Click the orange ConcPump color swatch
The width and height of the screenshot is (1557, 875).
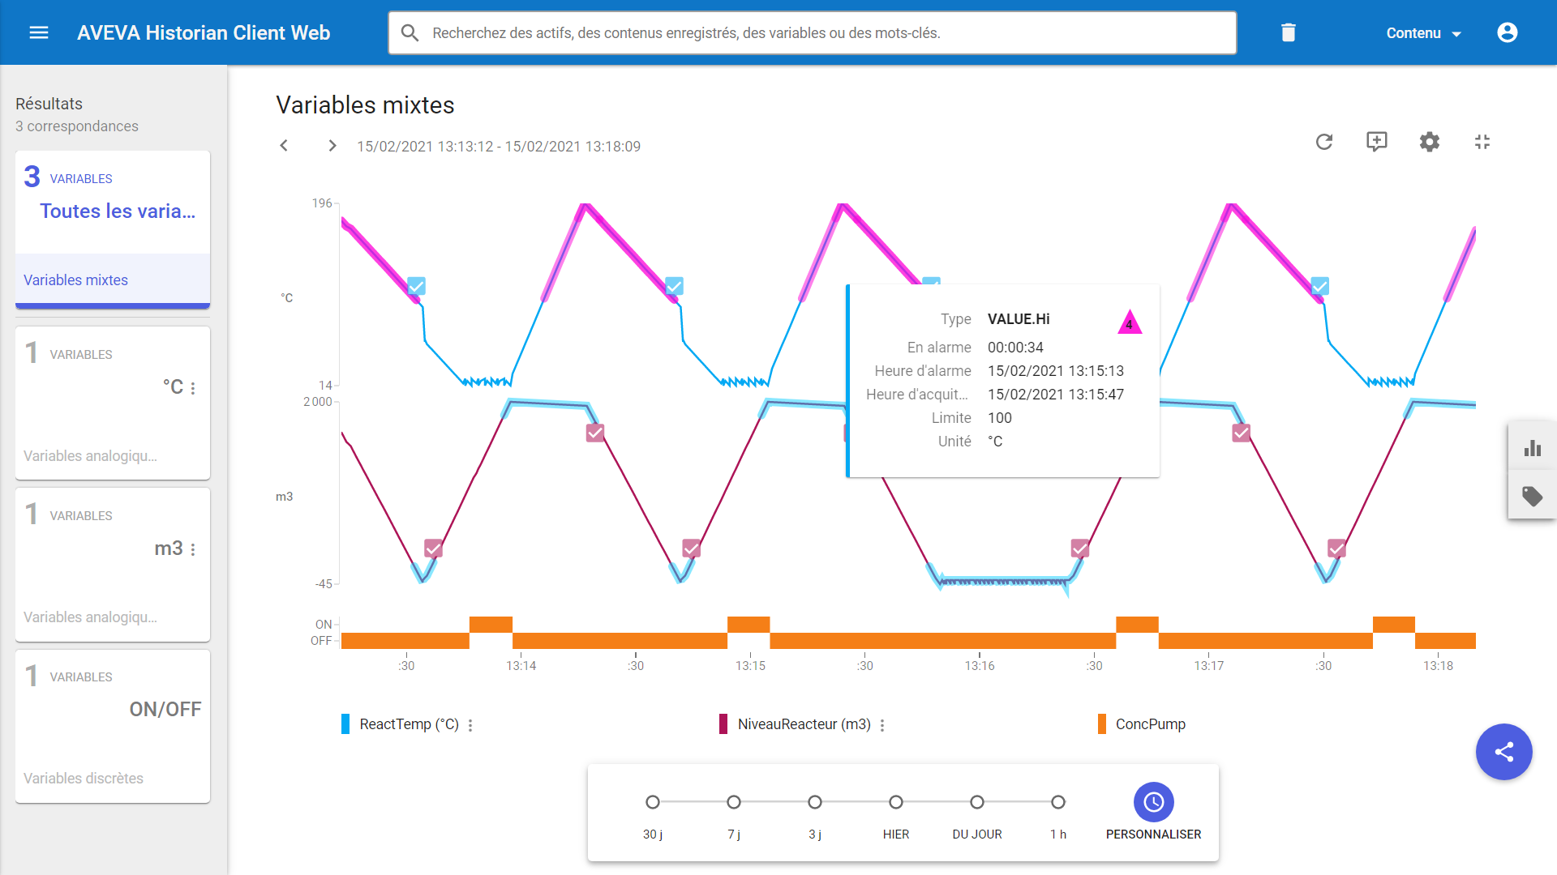click(1101, 724)
